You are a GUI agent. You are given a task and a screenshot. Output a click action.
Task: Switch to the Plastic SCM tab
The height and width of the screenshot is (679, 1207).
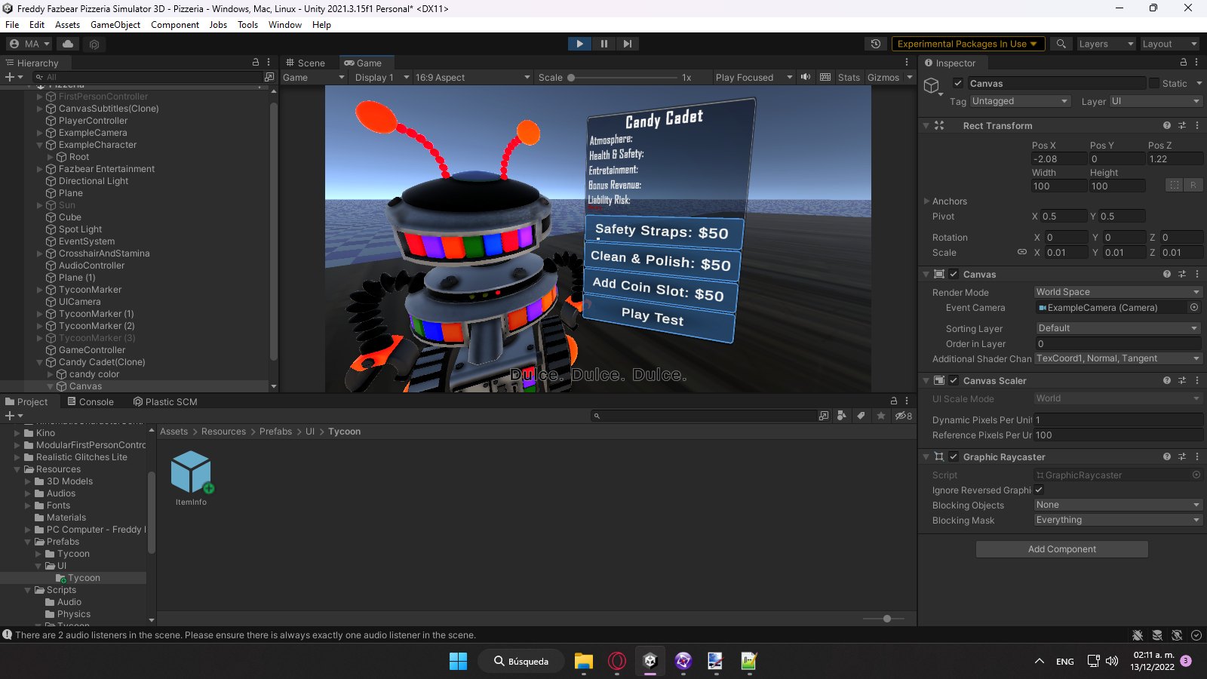coord(165,401)
